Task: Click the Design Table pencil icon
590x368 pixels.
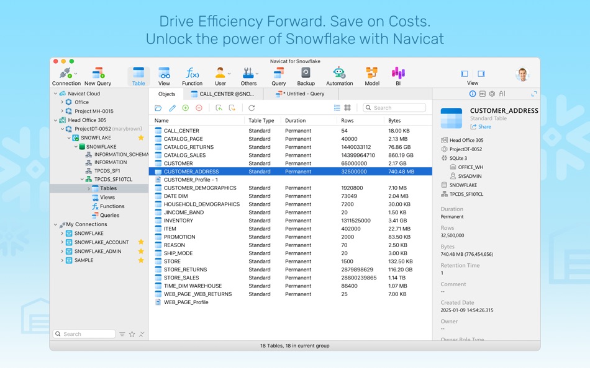Action: point(171,107)
